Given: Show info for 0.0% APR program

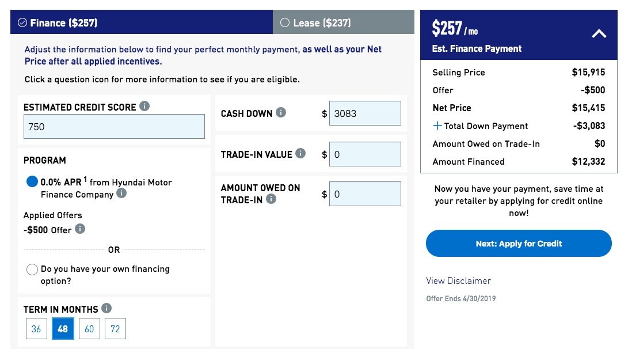Looking at the screenshot, I should coord(121,194).
